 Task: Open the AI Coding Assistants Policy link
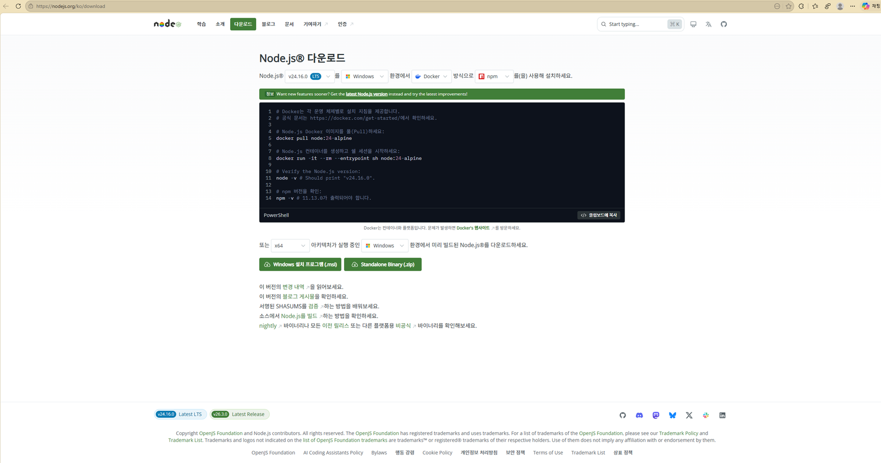[333, 453]
